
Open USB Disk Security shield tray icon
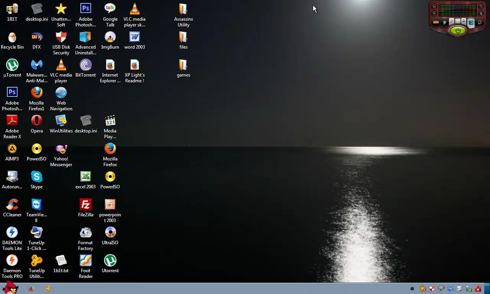point(432,289)
